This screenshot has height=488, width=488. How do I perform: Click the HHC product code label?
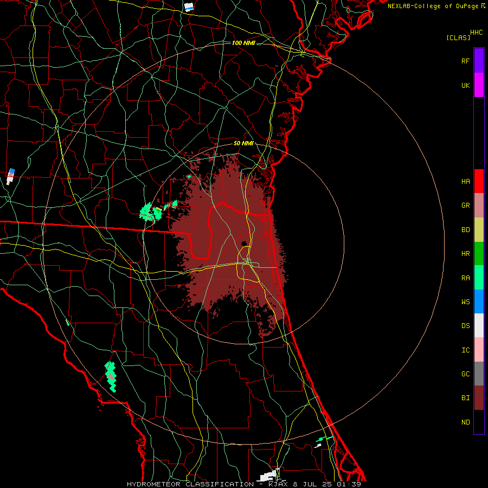click(477, 33)
